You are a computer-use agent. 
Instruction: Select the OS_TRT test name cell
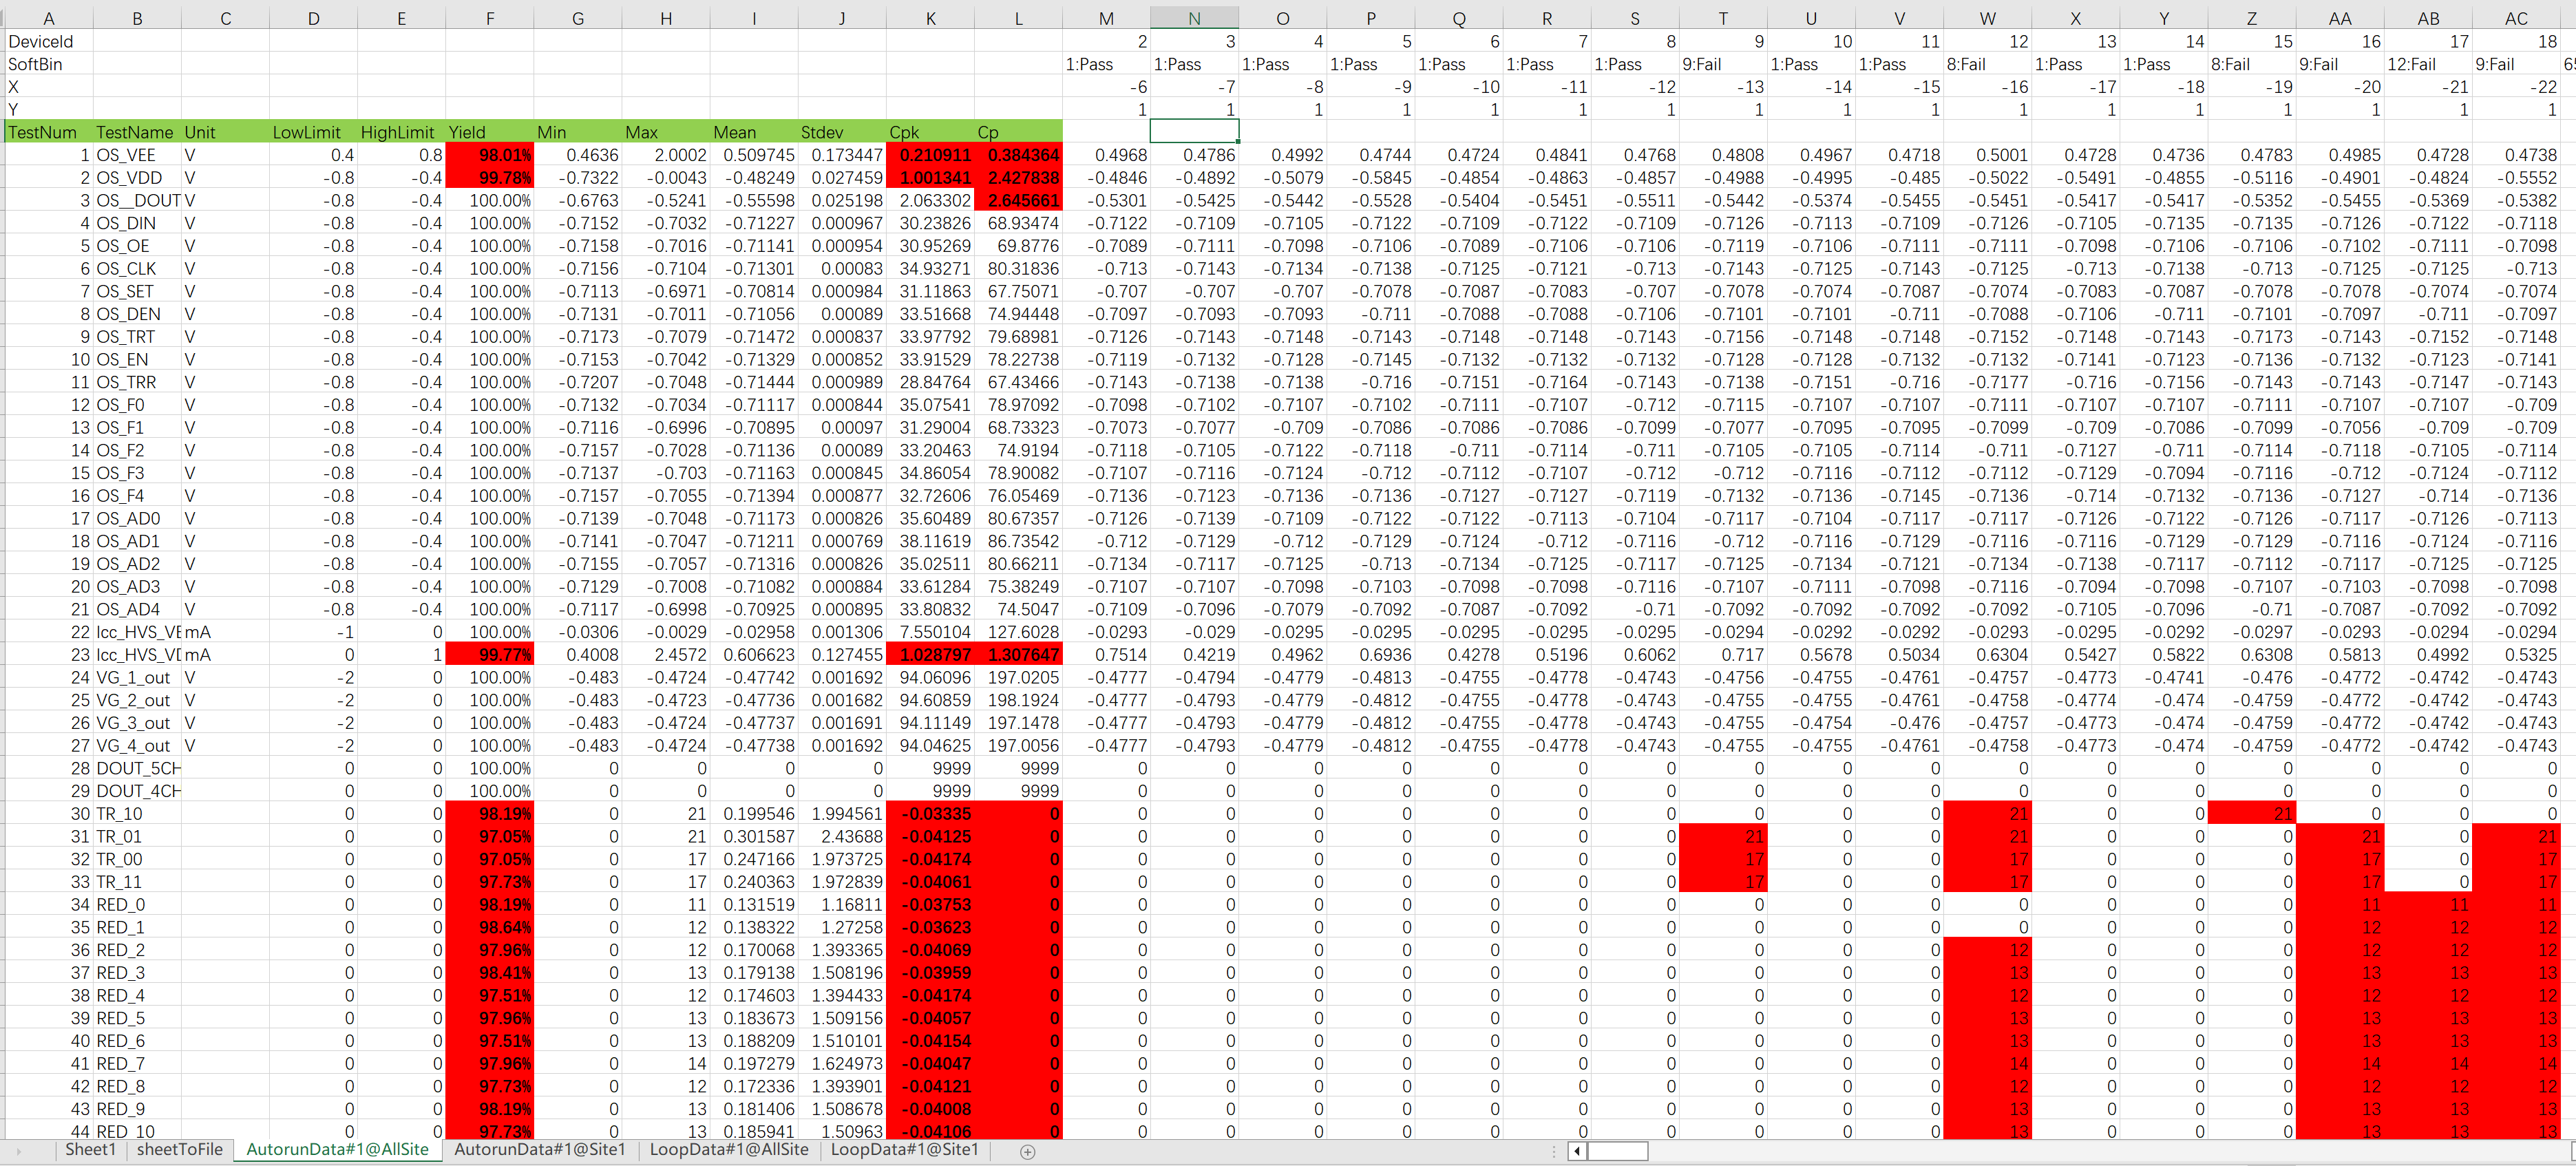(x=137, y=337)
